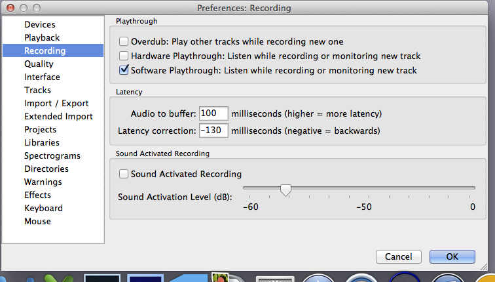Cancel the preferences dialog
495x282 pixels.
pyautogui.click(x=398, y=256)
